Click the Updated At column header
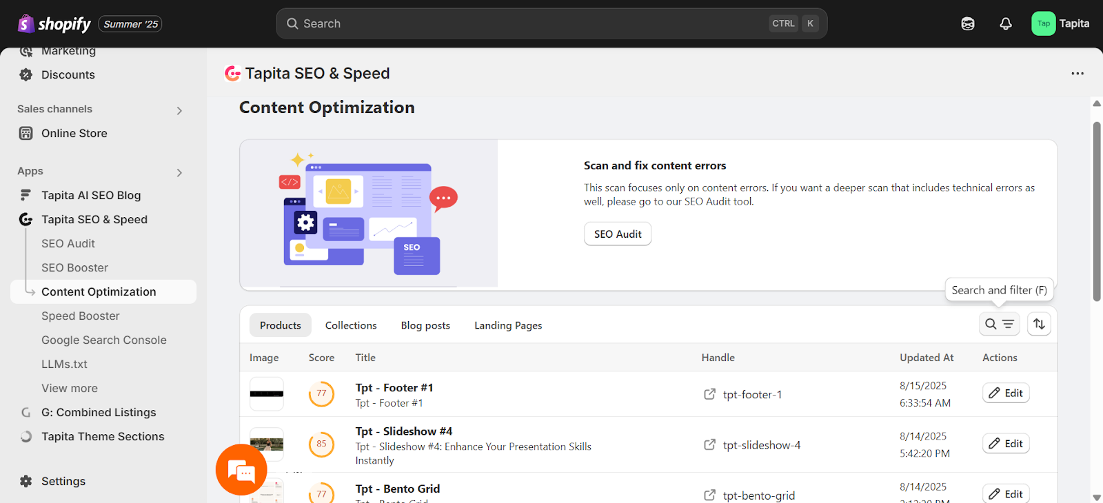This screenshot has width=1103, height=503. click(927, 358)
